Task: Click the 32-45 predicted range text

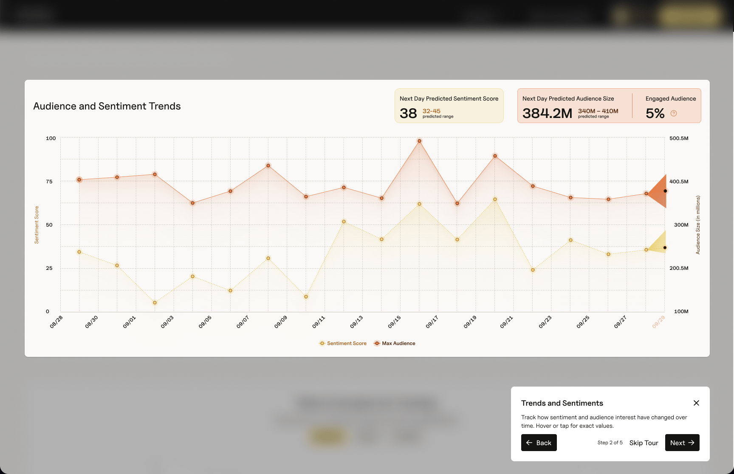Action: point(431,111)
